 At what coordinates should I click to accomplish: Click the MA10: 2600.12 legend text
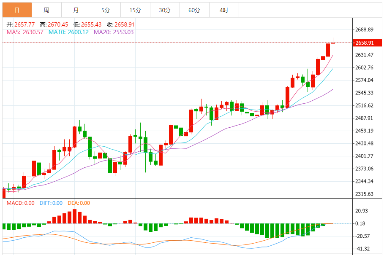[x=68, y=32]
